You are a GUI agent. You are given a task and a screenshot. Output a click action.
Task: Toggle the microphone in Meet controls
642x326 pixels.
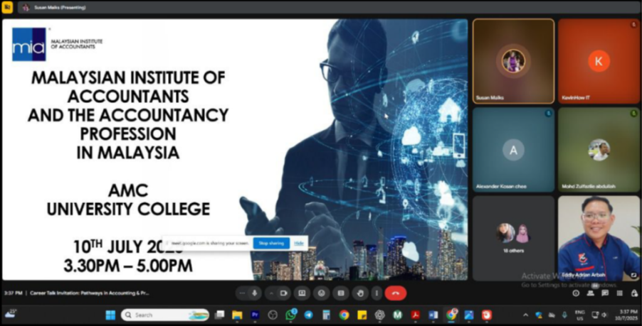(255, 293)
